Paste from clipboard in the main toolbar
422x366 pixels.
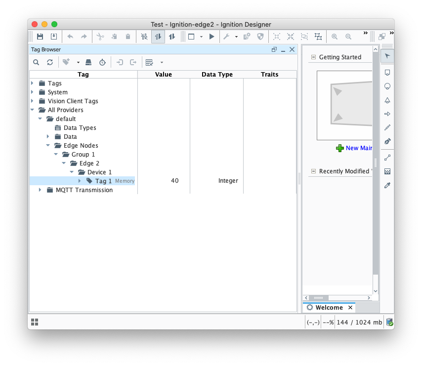[x=128, y=37]
